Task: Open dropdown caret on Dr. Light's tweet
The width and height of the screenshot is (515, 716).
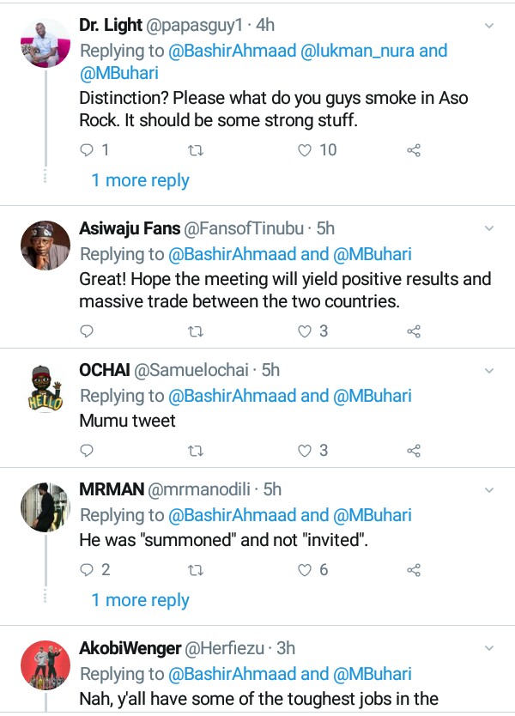Action: [x=489, y=27]
